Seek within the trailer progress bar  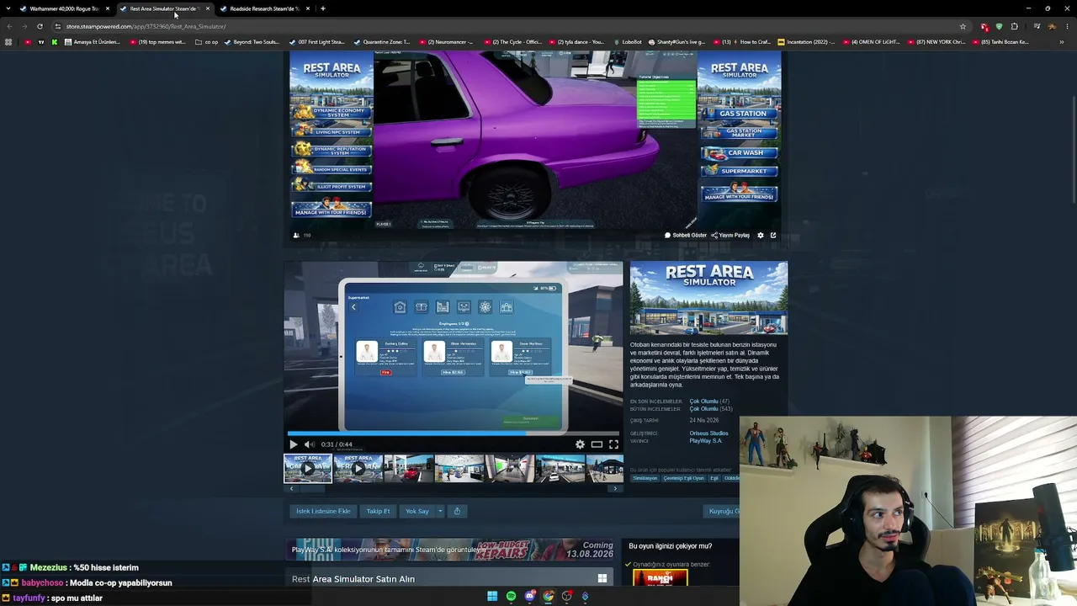(x=454, y=433)
